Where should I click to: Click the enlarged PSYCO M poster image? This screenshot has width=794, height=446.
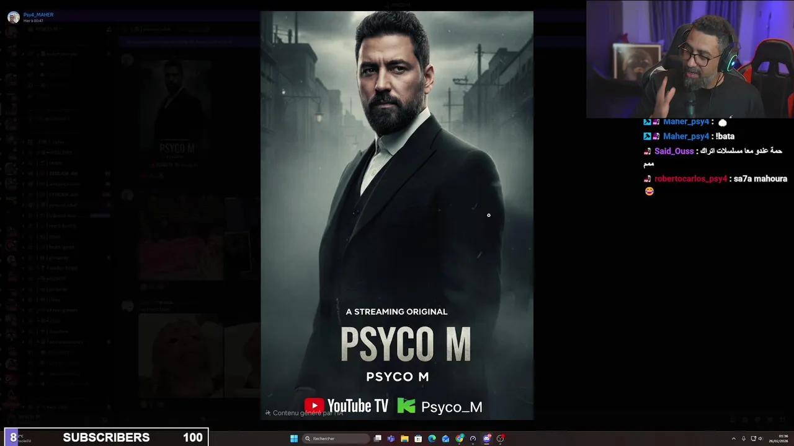(397, 215)
